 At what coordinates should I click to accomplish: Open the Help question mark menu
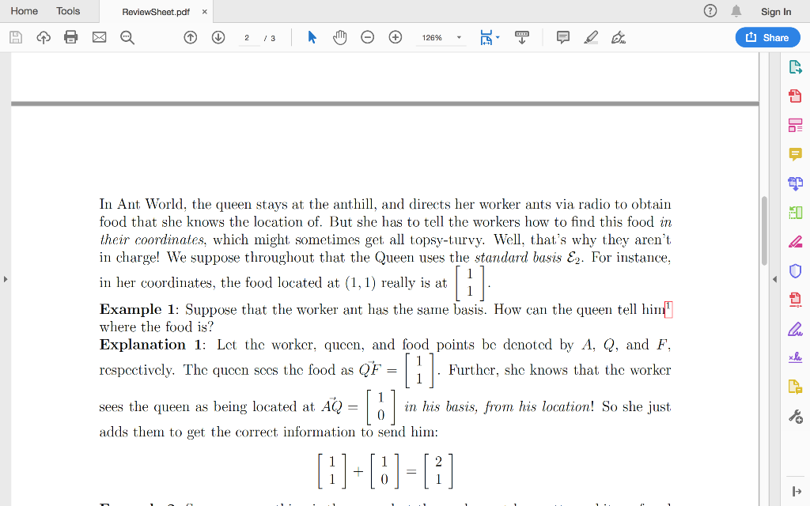coord(710,11)
